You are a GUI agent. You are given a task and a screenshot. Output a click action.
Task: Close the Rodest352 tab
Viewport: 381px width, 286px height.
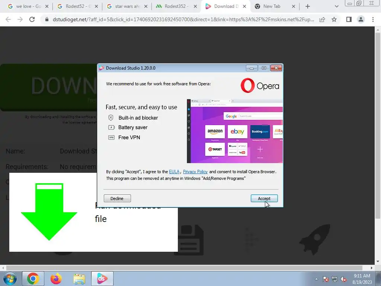pyautogui.click(x=195, y=7)
